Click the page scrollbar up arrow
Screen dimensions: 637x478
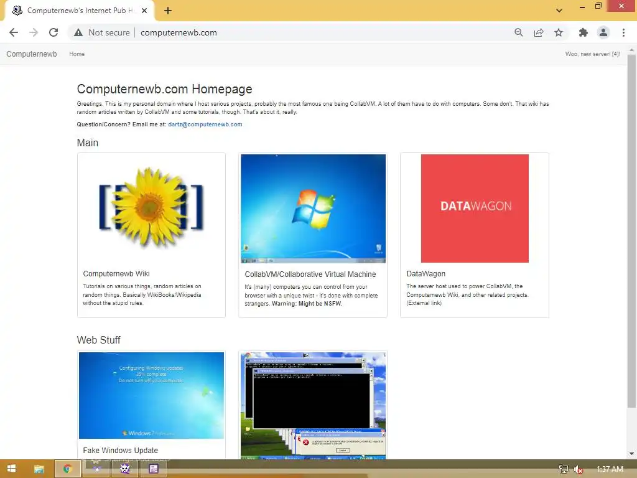(x=632, y=50)
